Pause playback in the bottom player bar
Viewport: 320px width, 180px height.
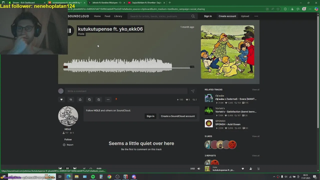(67, 168)
